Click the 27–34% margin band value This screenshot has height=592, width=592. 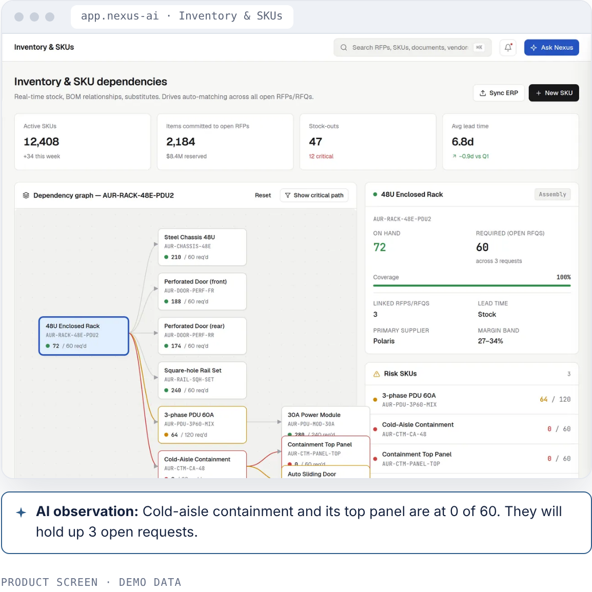(490, 341)
